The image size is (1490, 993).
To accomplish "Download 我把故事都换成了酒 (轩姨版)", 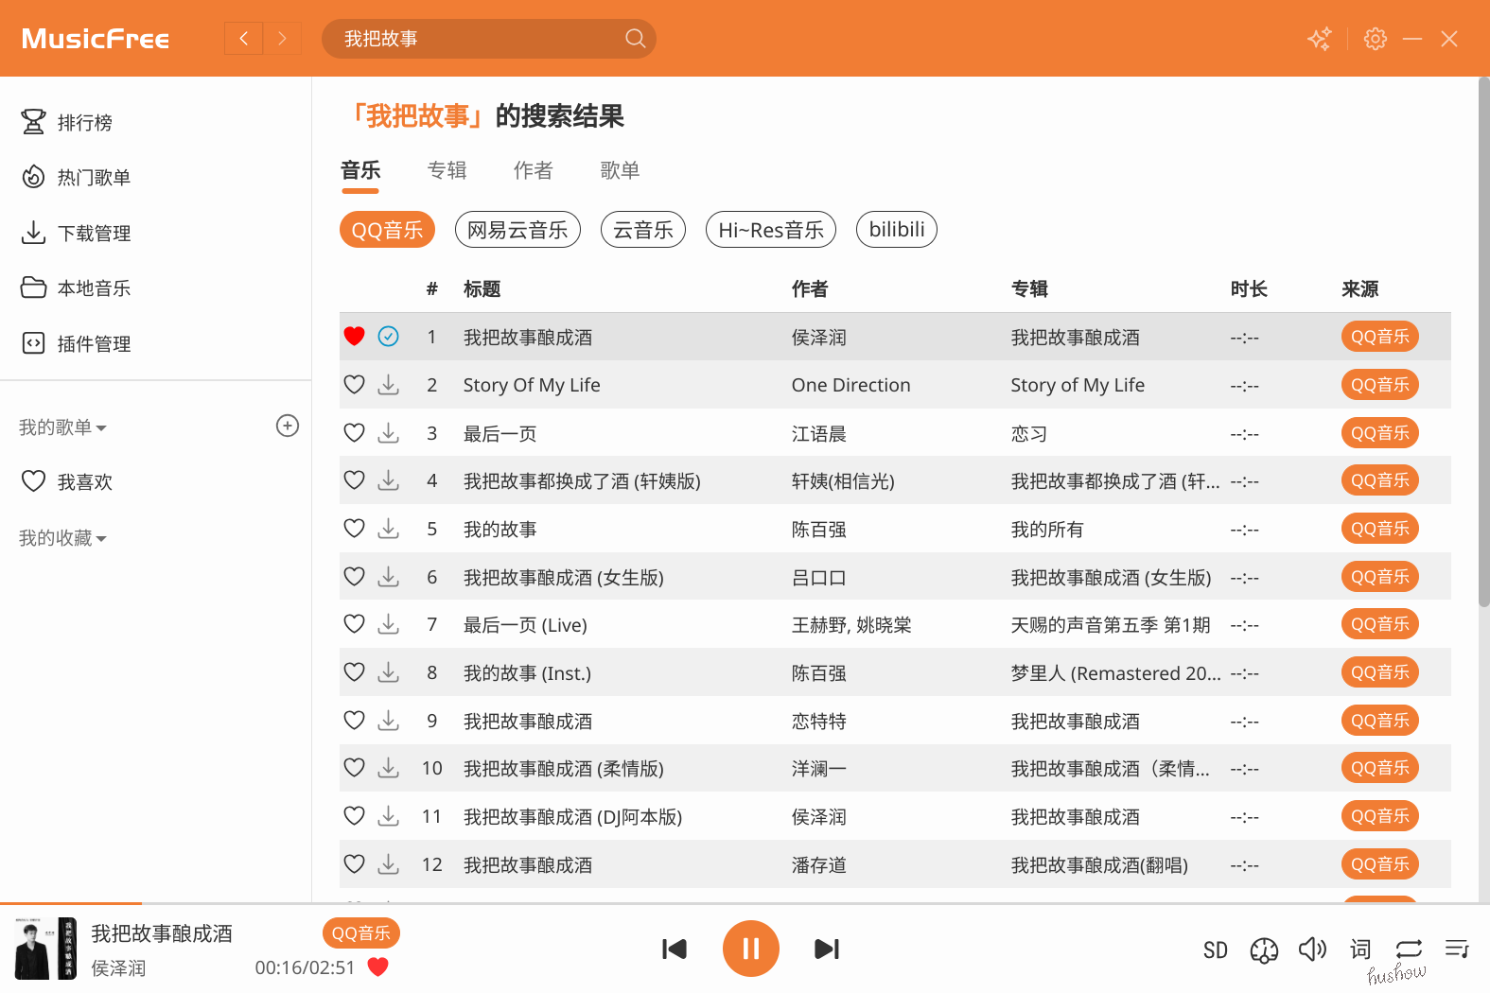I will click(x=389, y=480).
